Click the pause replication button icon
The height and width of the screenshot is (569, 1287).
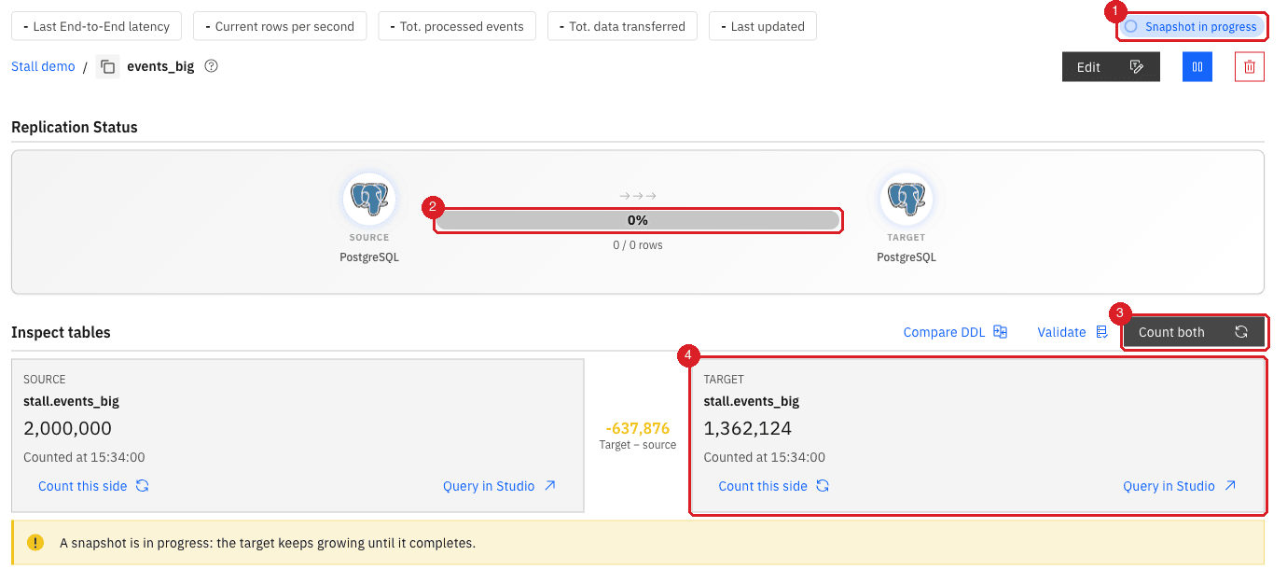[1197, 67]
